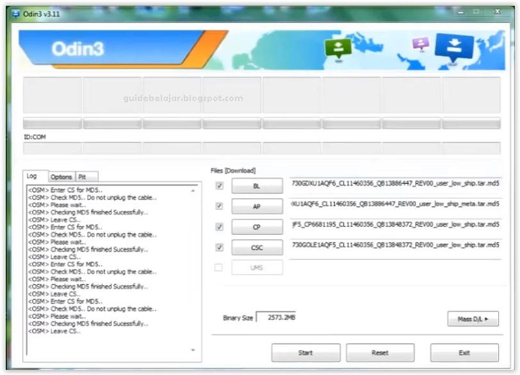Click the 'Files [Download]' label

[233, 171]
